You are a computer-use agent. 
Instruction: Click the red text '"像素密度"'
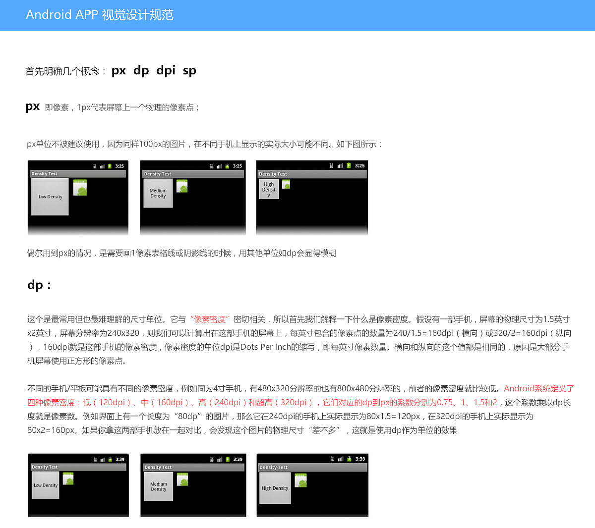click(210, 319)
